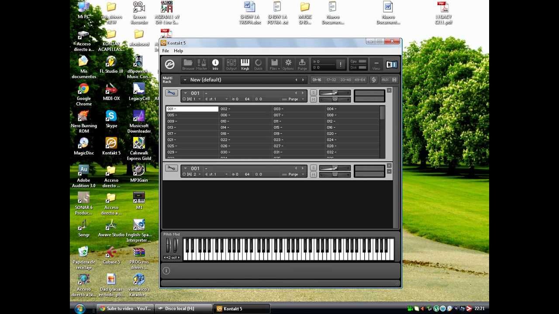
Task: Close the second instrument with X button
Action: pyautogui.click(x=389, y=166)
